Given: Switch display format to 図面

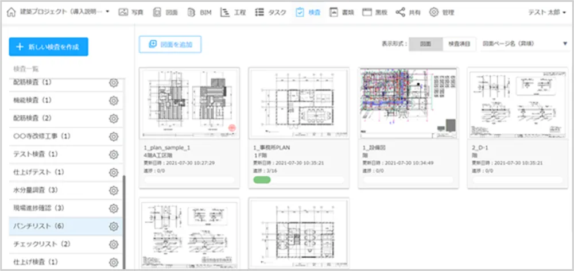Looking at the screenshot, I should [425, 44].
